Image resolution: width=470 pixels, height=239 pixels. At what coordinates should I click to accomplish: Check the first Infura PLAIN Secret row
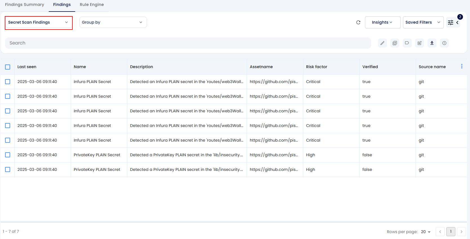(x=8, y=82)
